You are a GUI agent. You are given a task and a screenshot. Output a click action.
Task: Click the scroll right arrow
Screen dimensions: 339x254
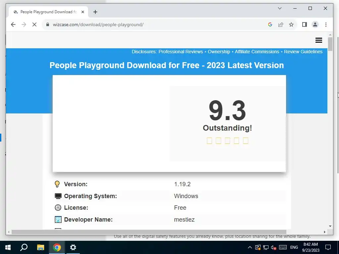tap(324, 232)
